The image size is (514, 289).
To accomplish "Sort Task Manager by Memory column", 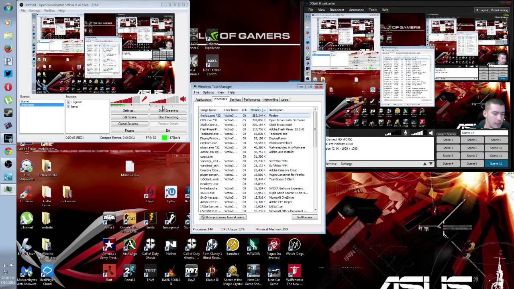I will 258,110.
